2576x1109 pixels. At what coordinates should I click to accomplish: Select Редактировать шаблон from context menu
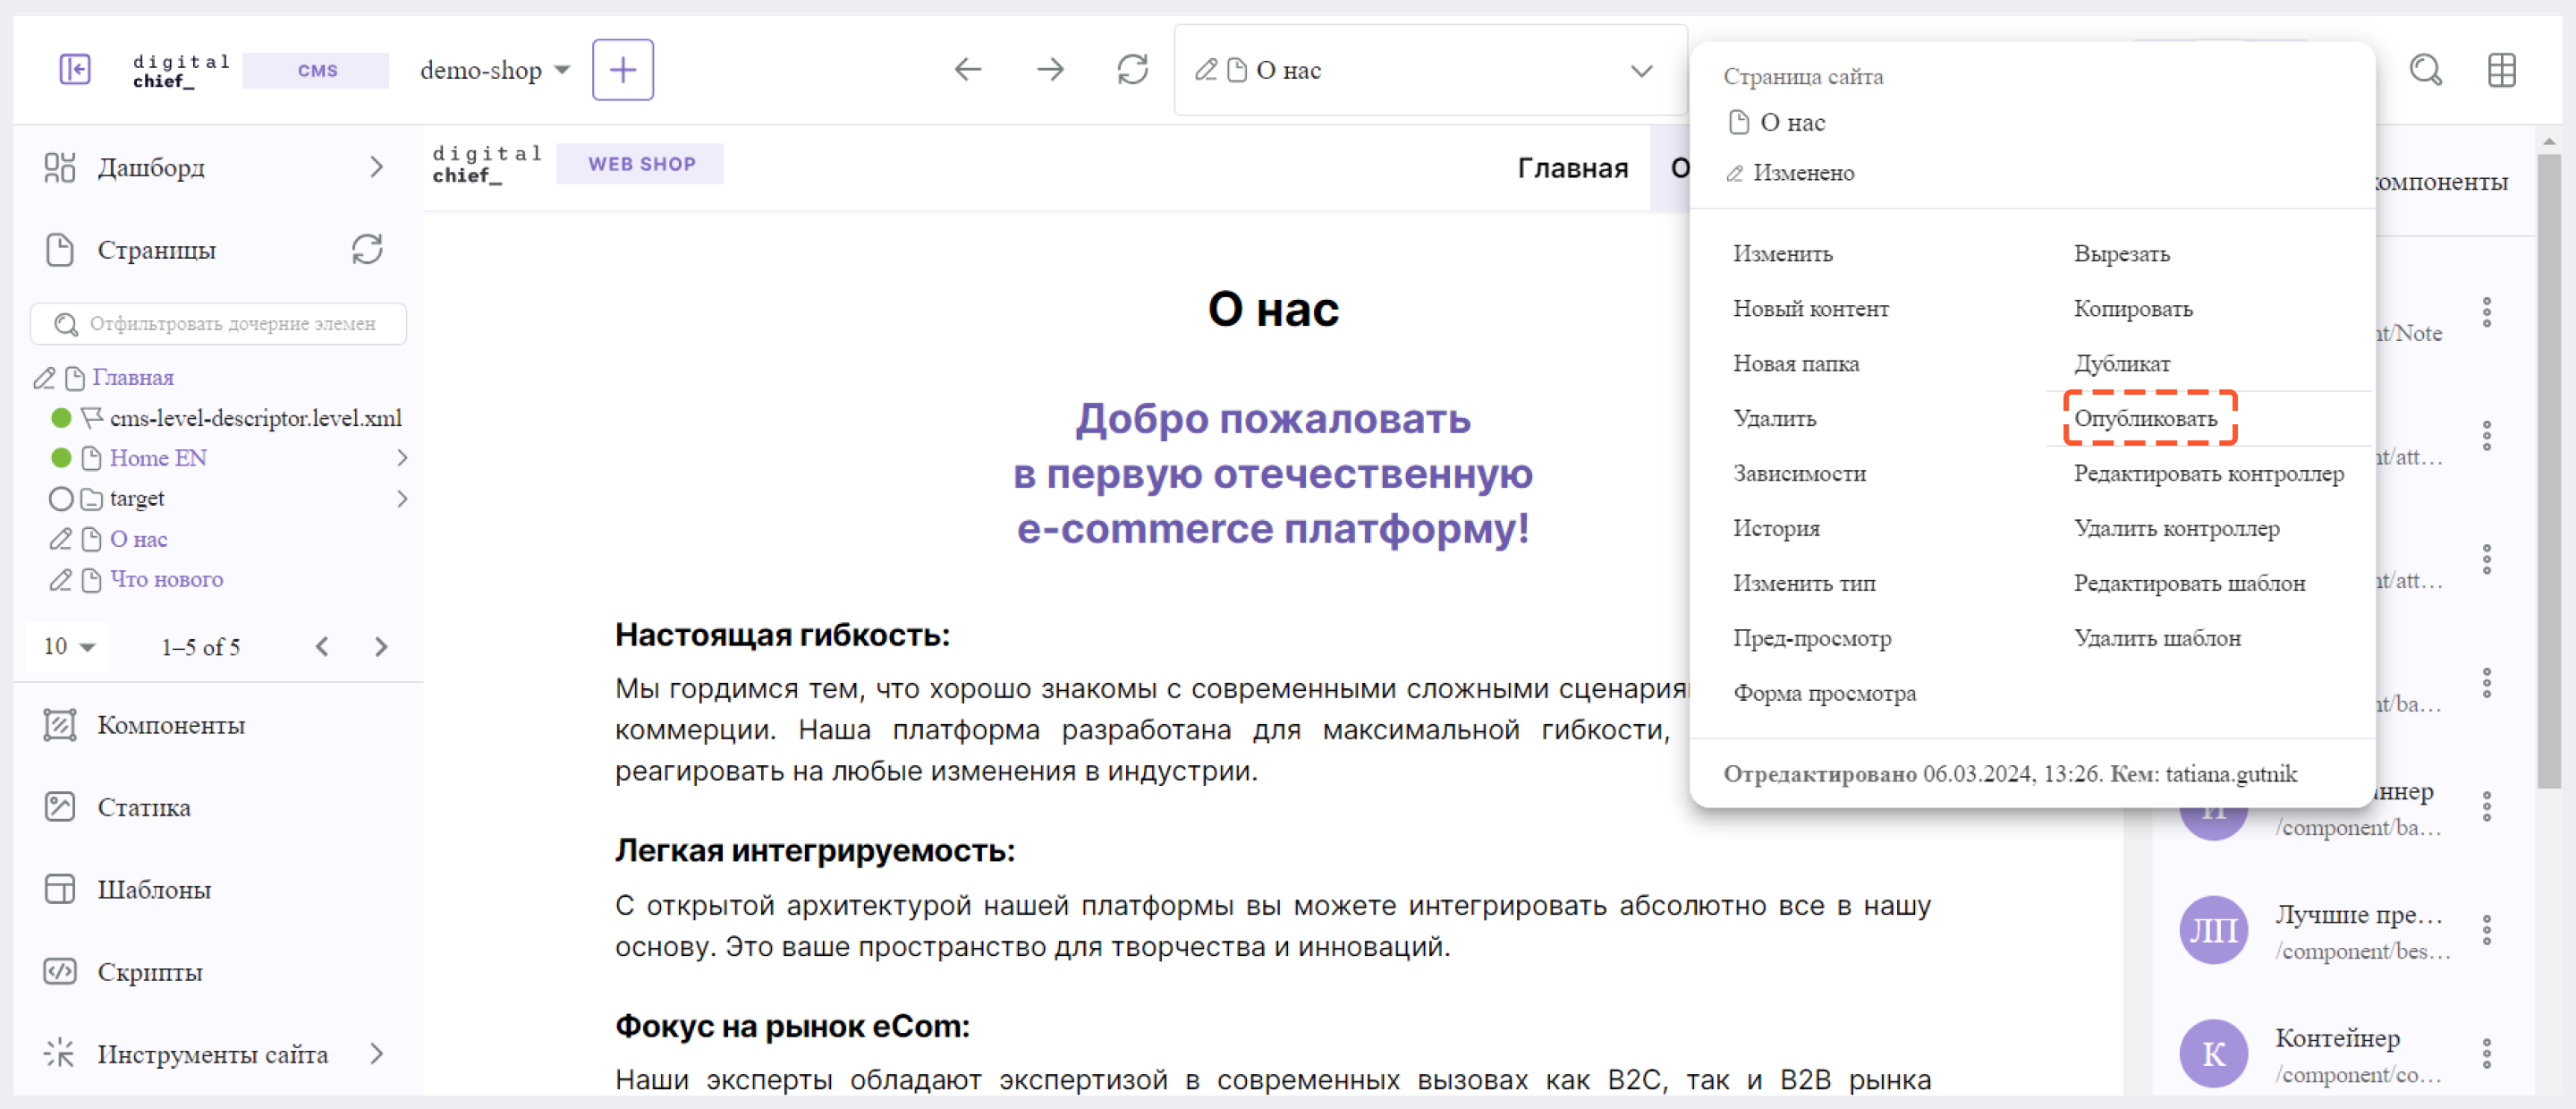click(2187, 584)
